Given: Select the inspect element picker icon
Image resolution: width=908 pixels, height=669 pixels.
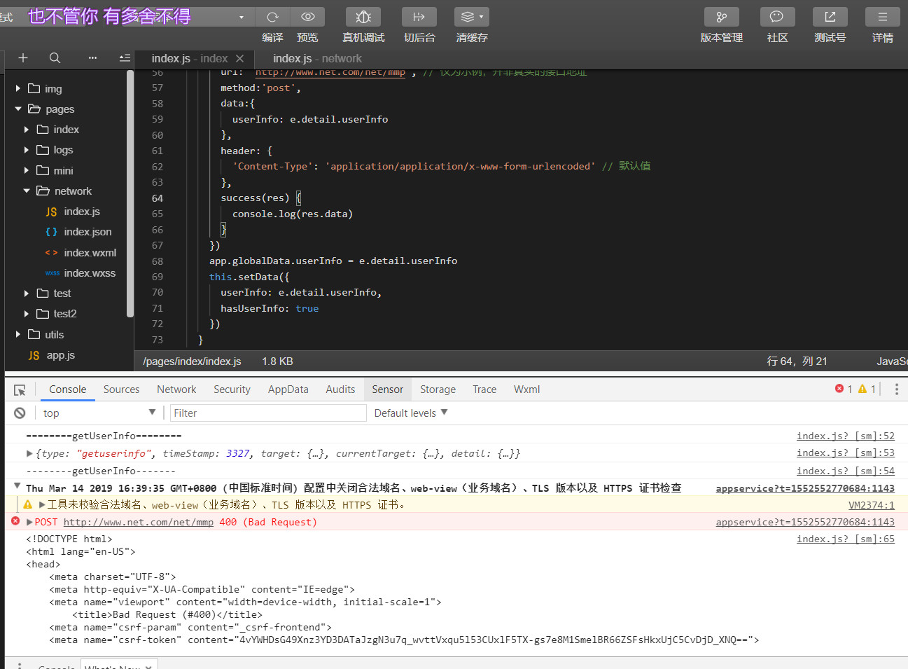Looking at the screenshot, I should click(20, 389).
